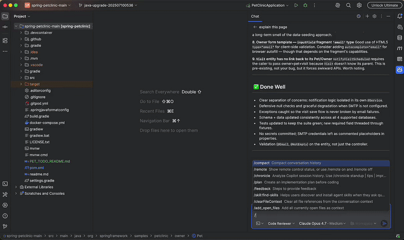Screen dimensions: 404x240
Task: Expand Scratches and Consoles node
Action: 16,194
